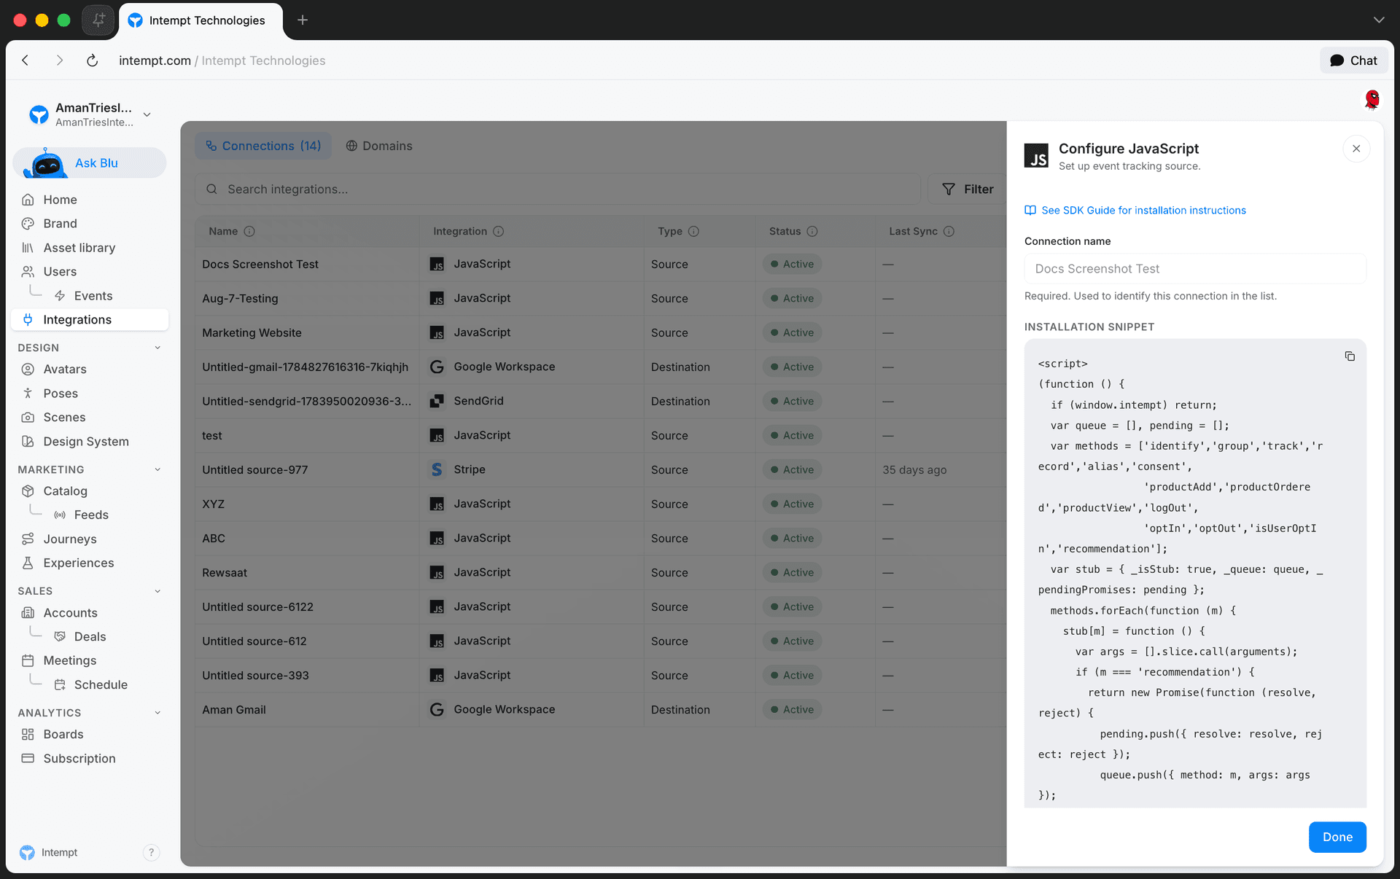The width and height of the screenshot is (1400, 879).
Task: Open the Aug-7-Testing connection
Action: pos(601,298)
